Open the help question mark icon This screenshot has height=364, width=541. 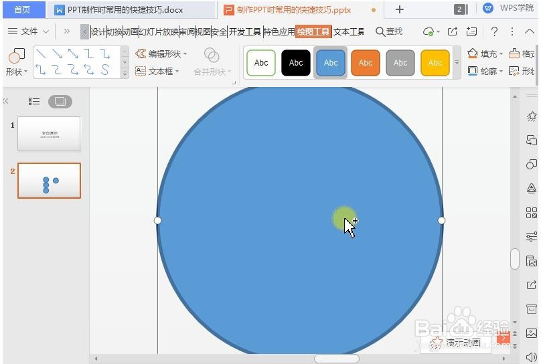coord(494,31)
